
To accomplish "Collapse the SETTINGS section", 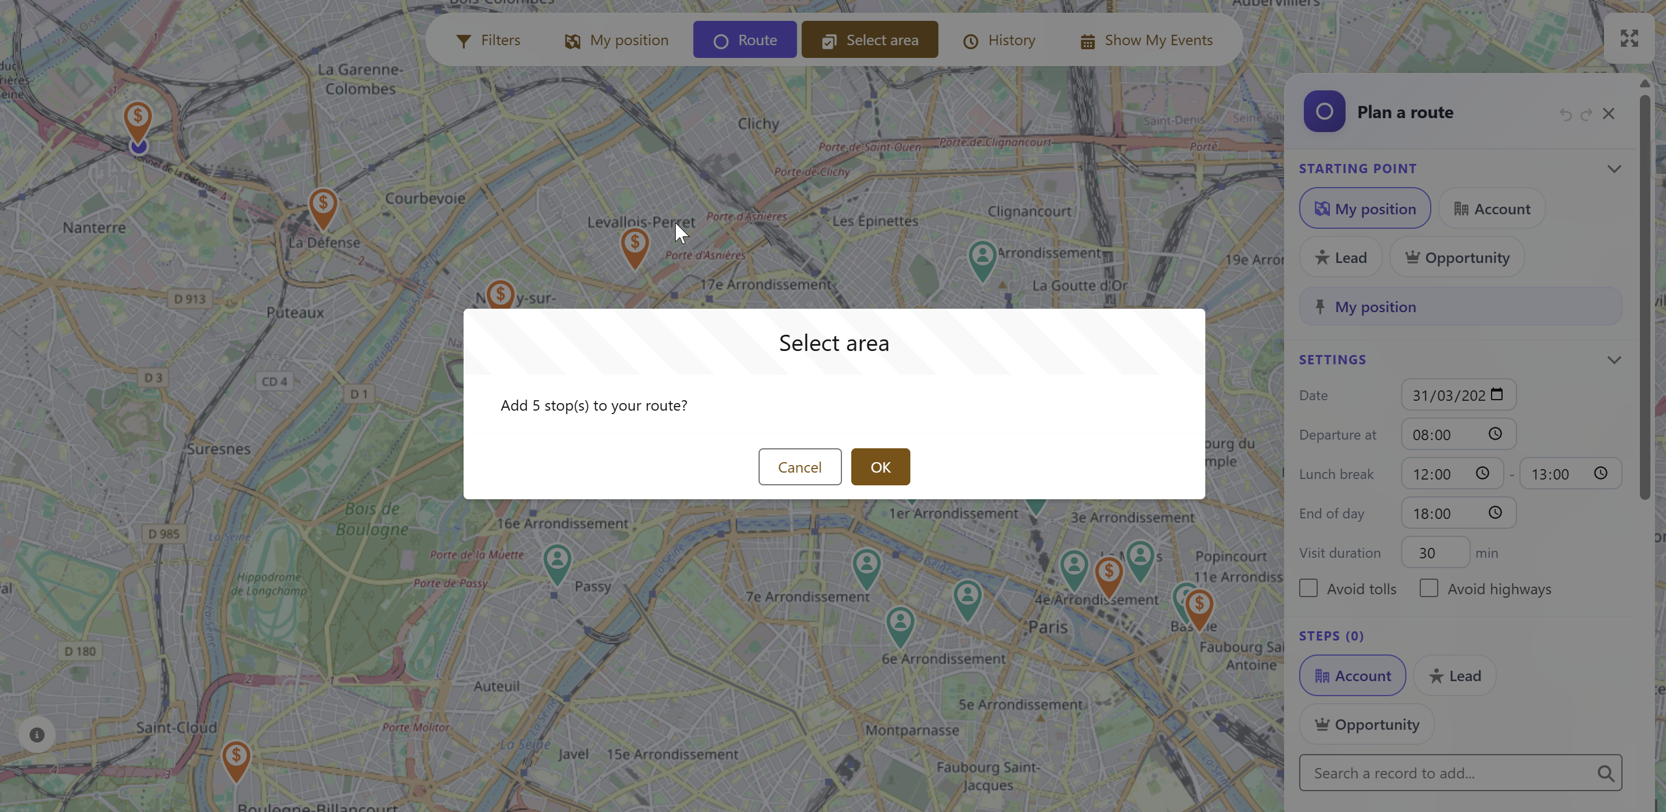I will click(x=1614, y=360).
